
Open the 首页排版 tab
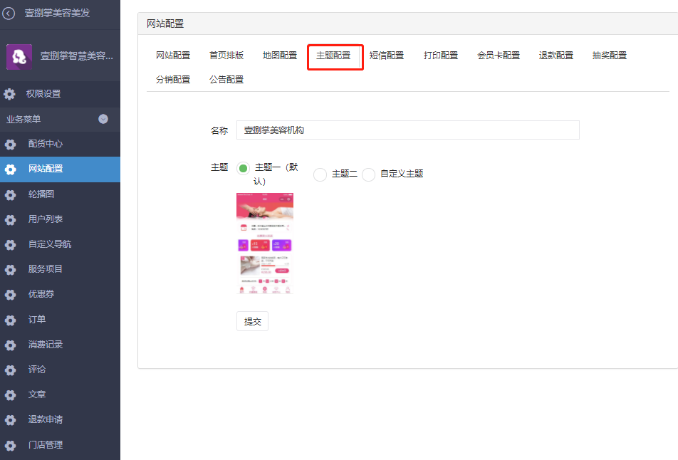226,56
